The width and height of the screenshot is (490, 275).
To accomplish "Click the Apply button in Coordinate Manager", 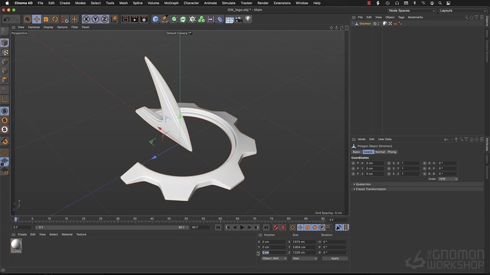I will coord(335,258).
